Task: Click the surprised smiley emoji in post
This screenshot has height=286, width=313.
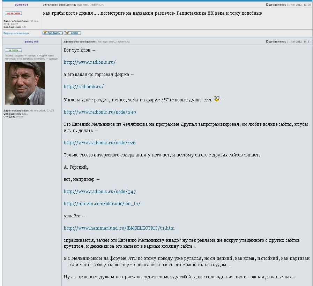Action: pyautogui.click(x=217, y=99)
